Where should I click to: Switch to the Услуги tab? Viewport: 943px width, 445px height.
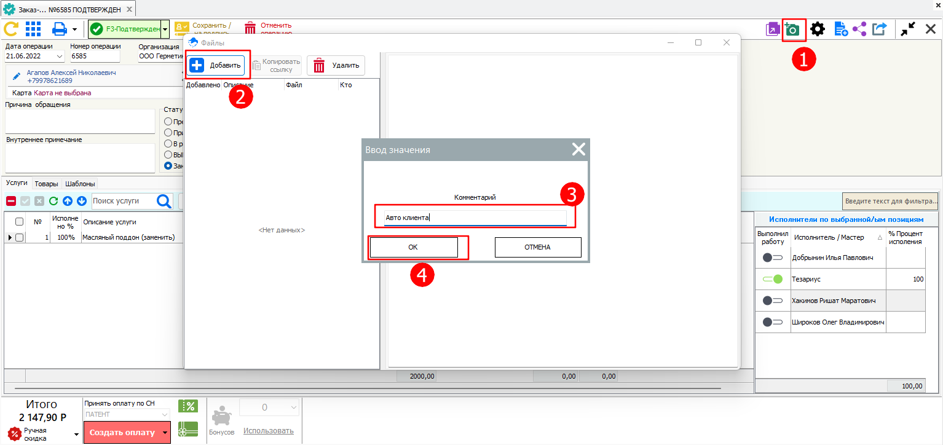click(x=17, y=183)
